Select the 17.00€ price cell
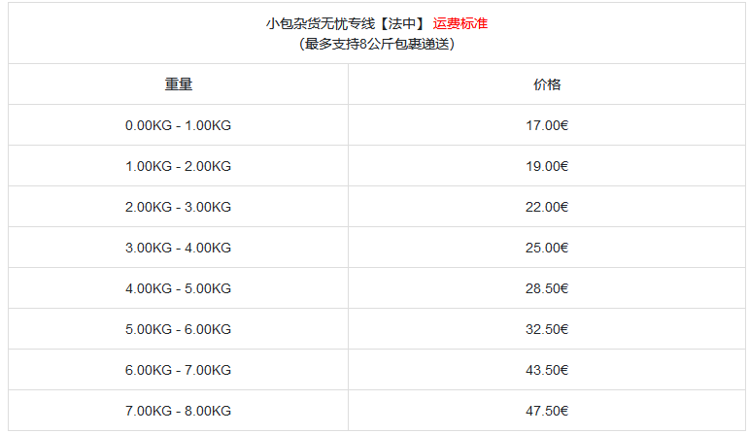The width and height of the screenshot is (749, 434). pyautogui.click(x=547, y=125)
